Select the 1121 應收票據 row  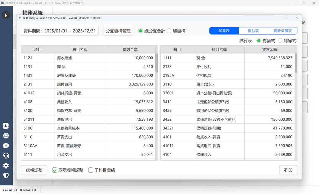point(89,58)
